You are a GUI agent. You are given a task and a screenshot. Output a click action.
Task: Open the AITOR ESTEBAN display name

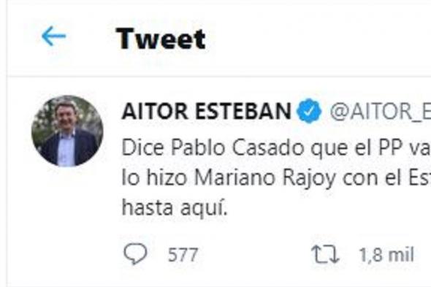[207, 111]
